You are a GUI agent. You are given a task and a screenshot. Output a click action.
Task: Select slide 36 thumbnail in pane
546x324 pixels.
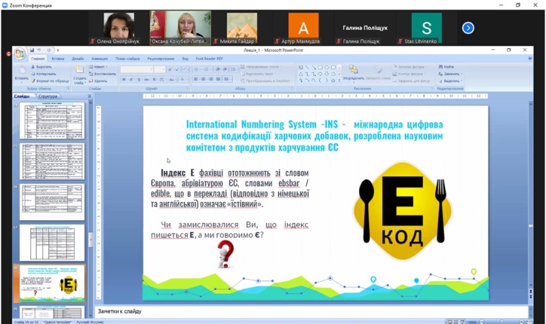coord(53,202)
